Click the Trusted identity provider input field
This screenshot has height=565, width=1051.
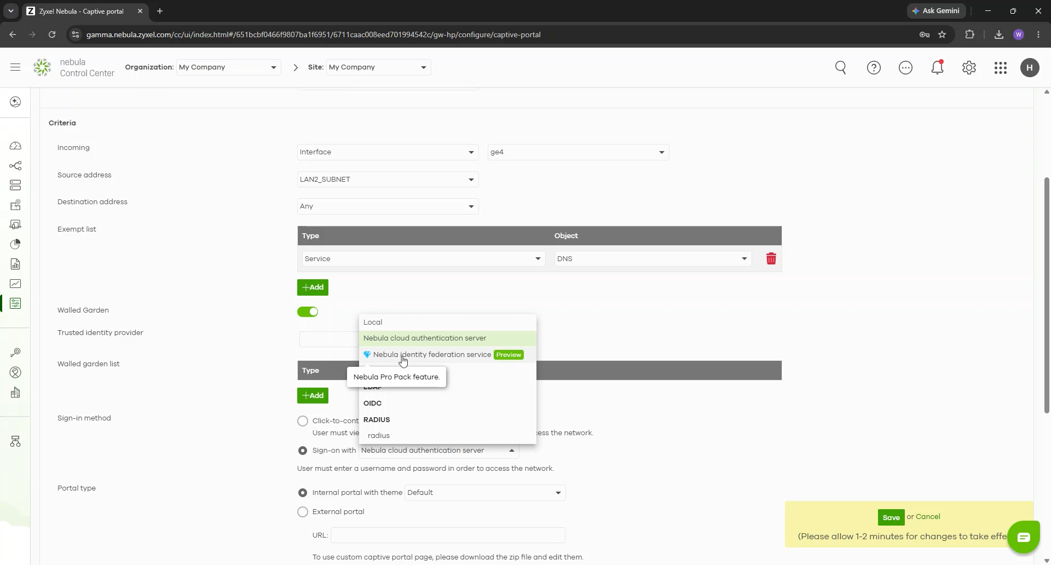tap(328, 339)
